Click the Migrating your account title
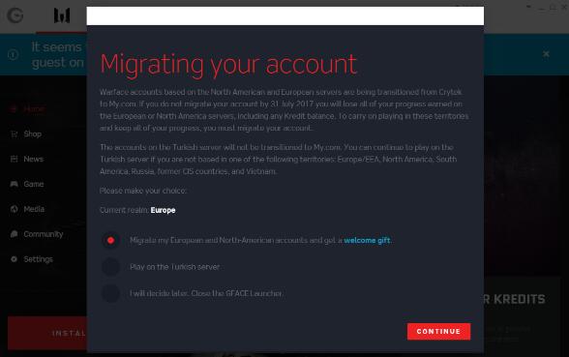 (x=228, y=65)
